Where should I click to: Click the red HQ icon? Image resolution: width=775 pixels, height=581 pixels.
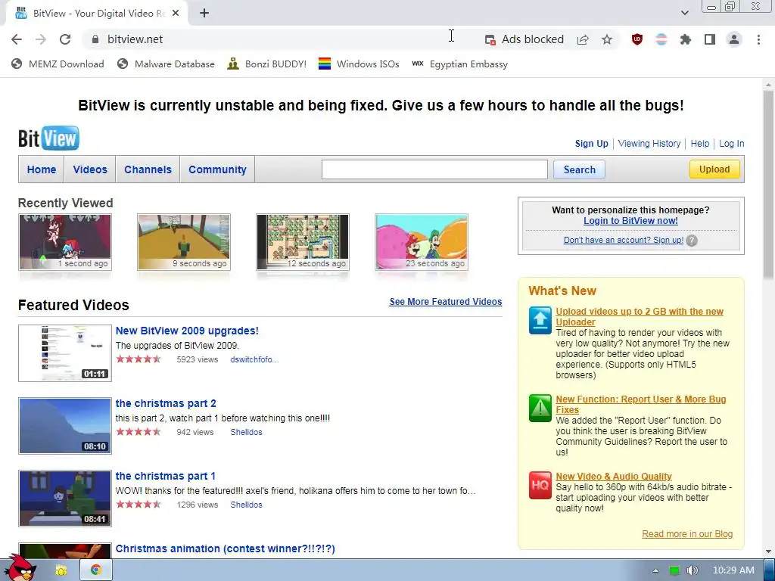point(540,485)
